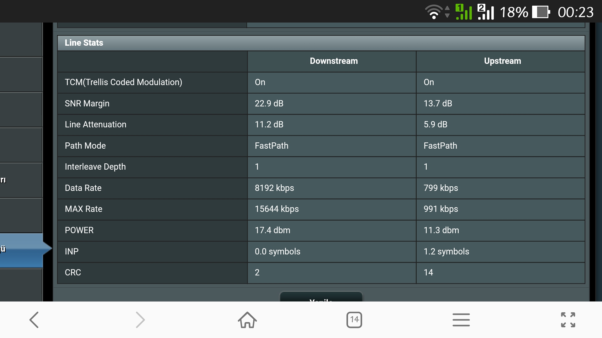Tap the Wi-Fi status icon
The image size is (602, 338).
coord(434,12)
